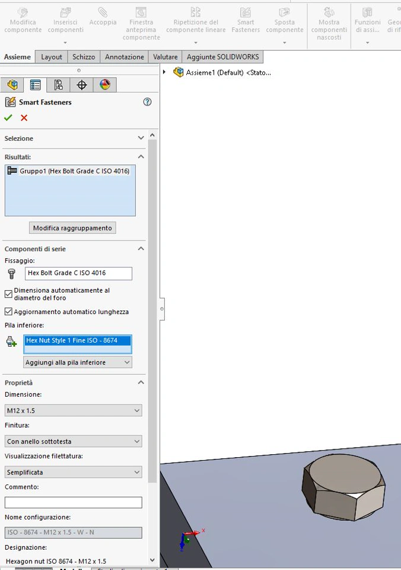Viewport: 401px width, 570px height.
Task: Open Funzioni di assieme dropdown arrow
Action: (x=367, y=43)
